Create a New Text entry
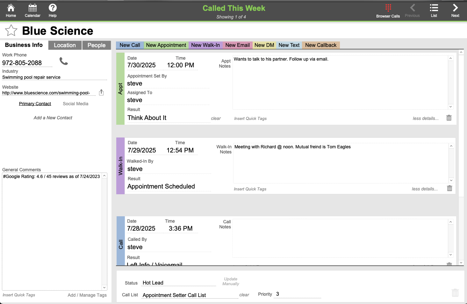 289,45
